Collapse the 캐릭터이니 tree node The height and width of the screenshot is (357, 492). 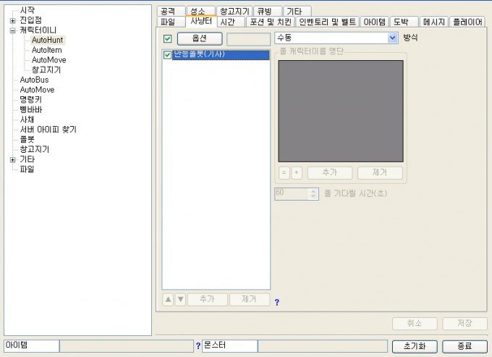point(12,30)
